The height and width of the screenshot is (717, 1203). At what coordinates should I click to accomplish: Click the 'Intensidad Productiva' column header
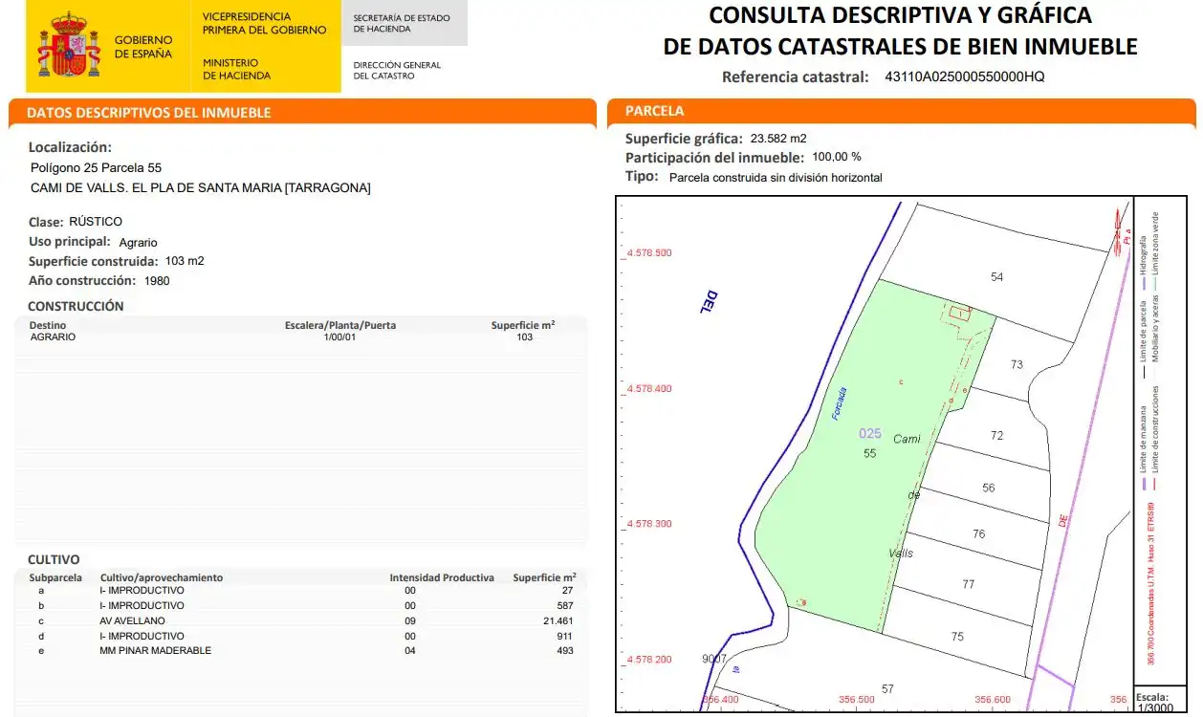pos(442,577)
